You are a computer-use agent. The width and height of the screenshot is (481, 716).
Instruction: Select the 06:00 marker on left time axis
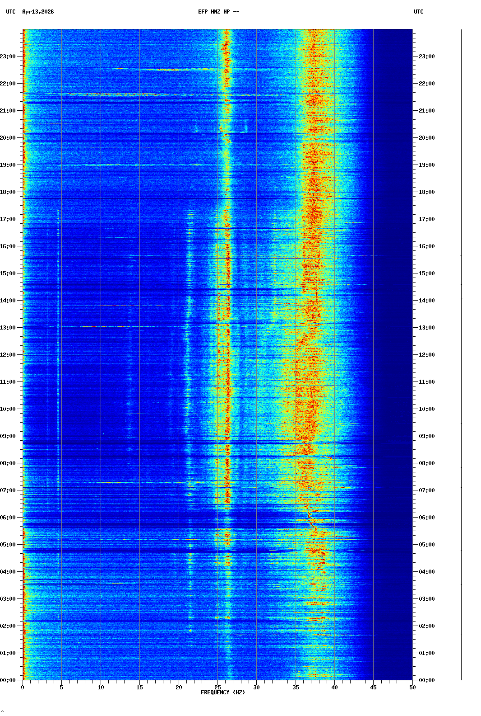pos(8,518)
